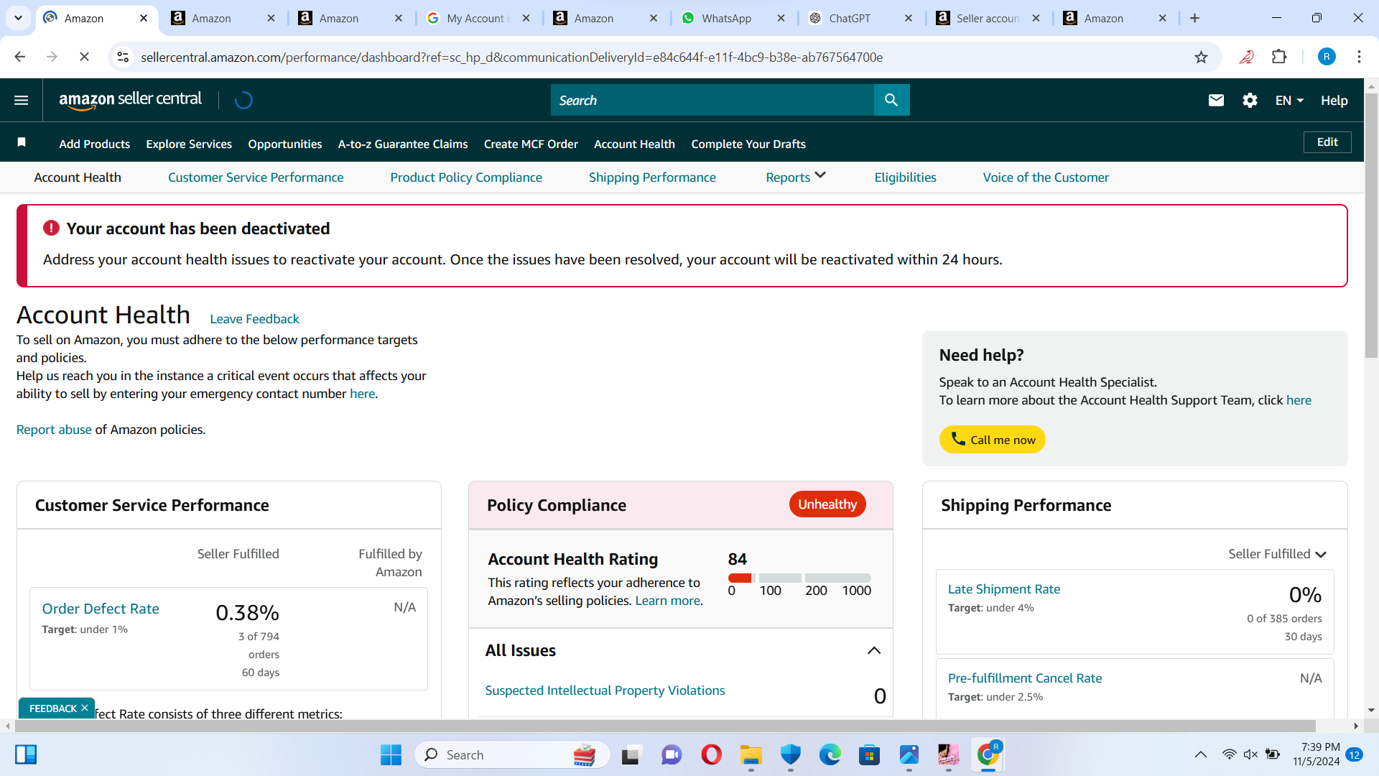Open a new browser tab
1379x776 pixels.
pos(1194,18)
